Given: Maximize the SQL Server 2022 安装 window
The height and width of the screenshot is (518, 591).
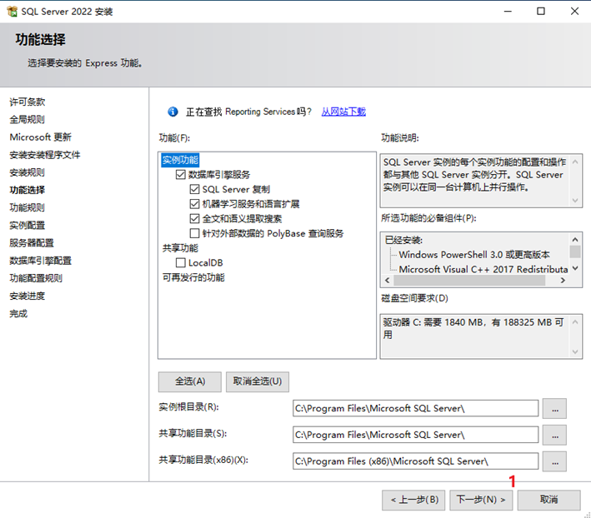Looking at the screenshot, I should click(x=541, y=12).
